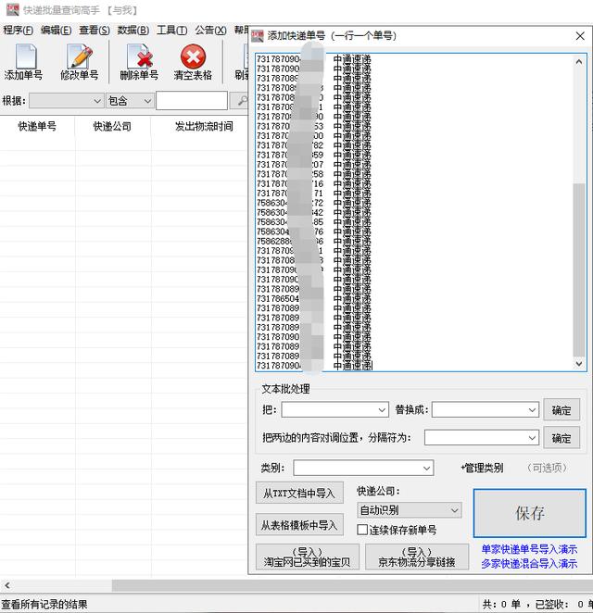This screenshot has height=613, width=593.
Task: Click the 京东物流分享链接 import button
Action: point(417,557)
